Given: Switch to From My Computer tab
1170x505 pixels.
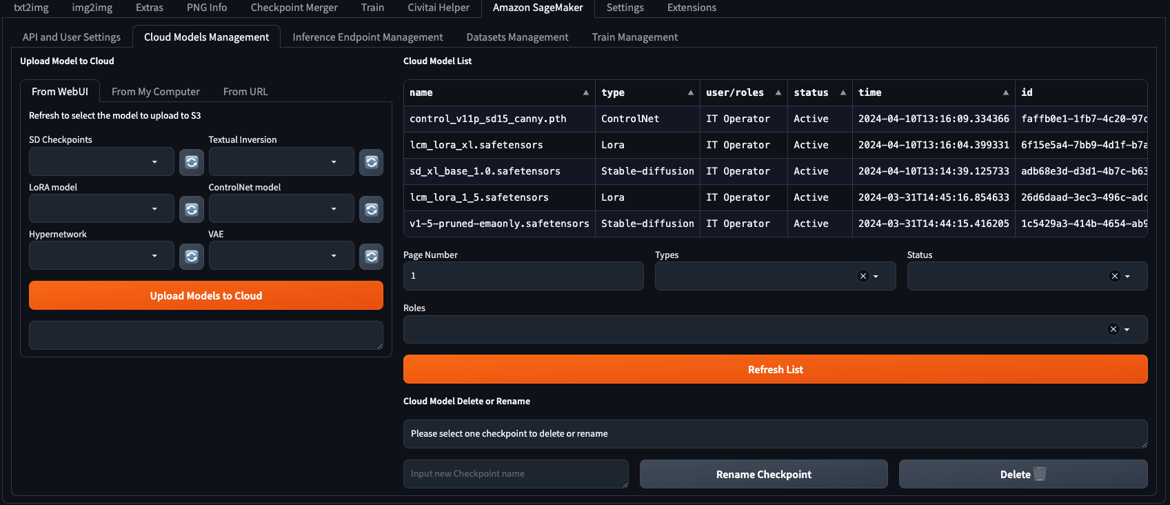Looking at the screenshot, I should pos(156,92).
